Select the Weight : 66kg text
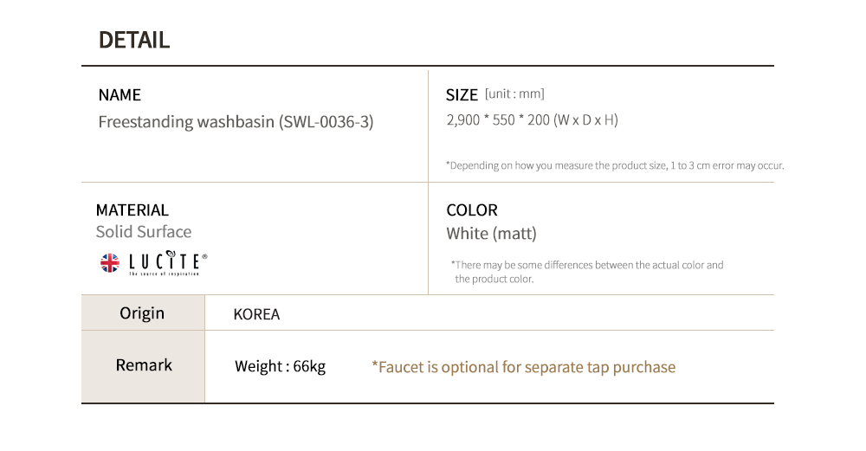The height and width of the screenshot is (451, 866). [280, 367]
